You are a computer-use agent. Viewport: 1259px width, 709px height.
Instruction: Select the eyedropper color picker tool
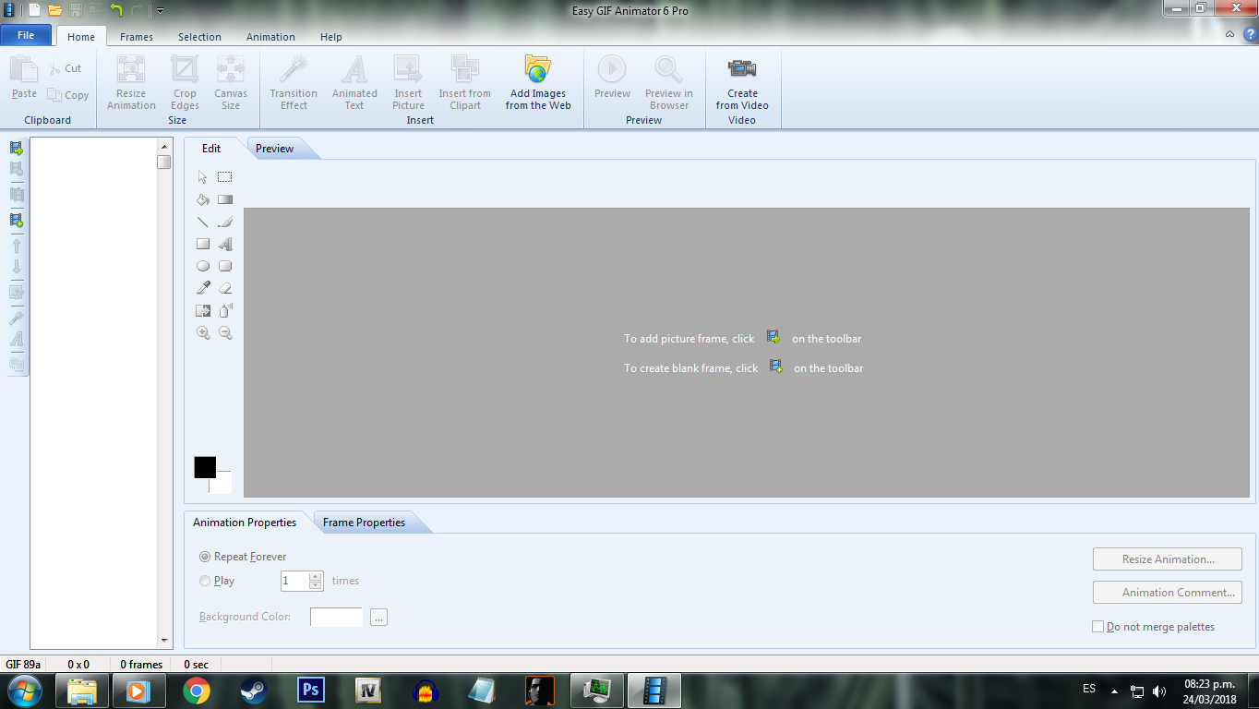tap(203, 288)
